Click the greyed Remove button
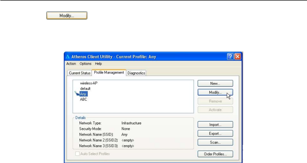Screen dimensions: 307x163 click(215, 101)
